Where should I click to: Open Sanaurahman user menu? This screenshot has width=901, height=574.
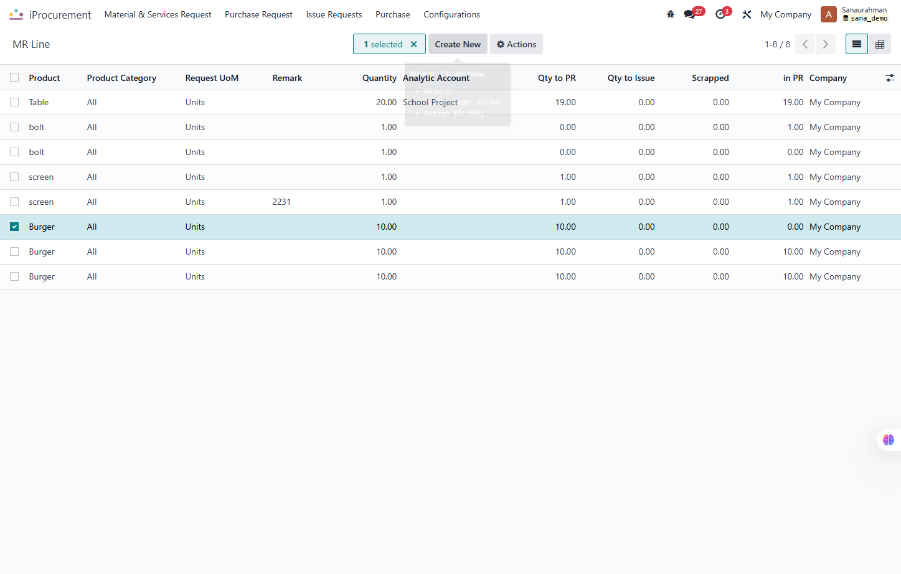coord(864,14)
